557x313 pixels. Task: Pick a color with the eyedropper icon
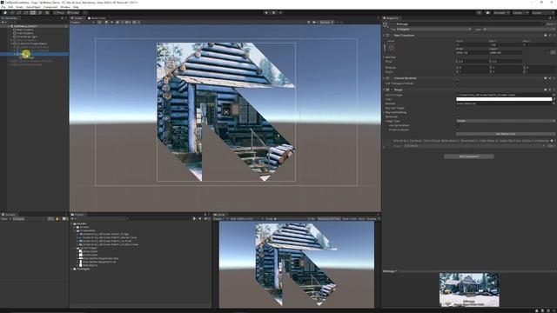[554, 99]
